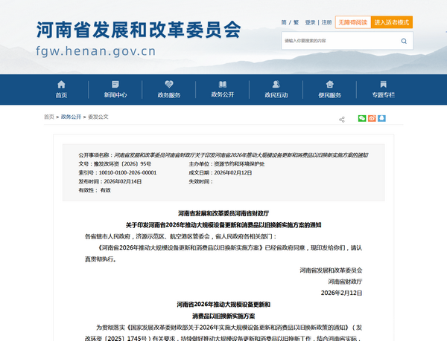Switch to simplified Chinese 简
447x341 pixels.
(284, 23)
